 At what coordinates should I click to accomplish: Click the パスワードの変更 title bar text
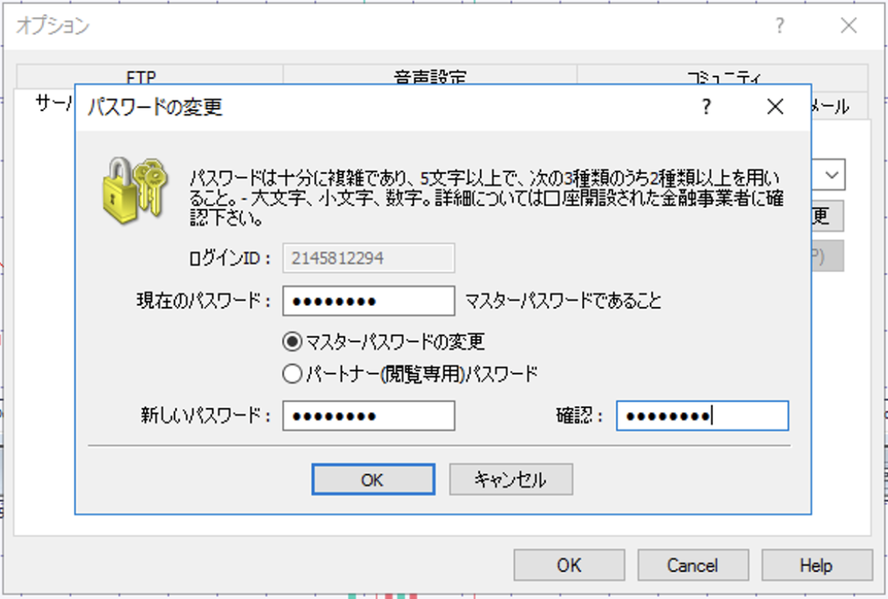(155, 107)
